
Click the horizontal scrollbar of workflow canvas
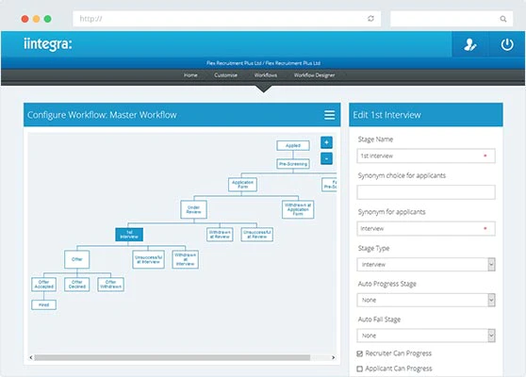(173, 357)
